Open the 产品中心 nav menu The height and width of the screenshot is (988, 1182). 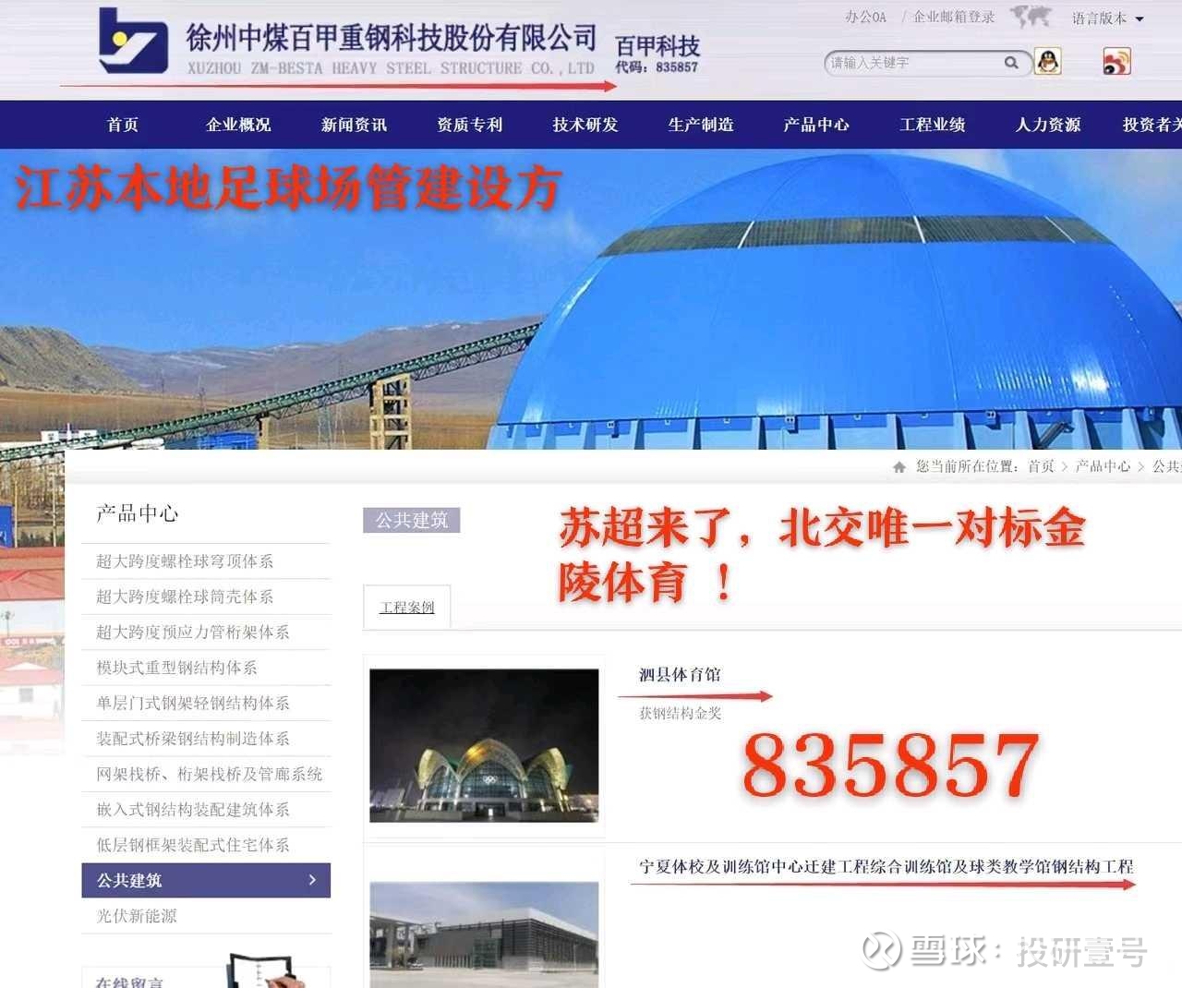816,125
